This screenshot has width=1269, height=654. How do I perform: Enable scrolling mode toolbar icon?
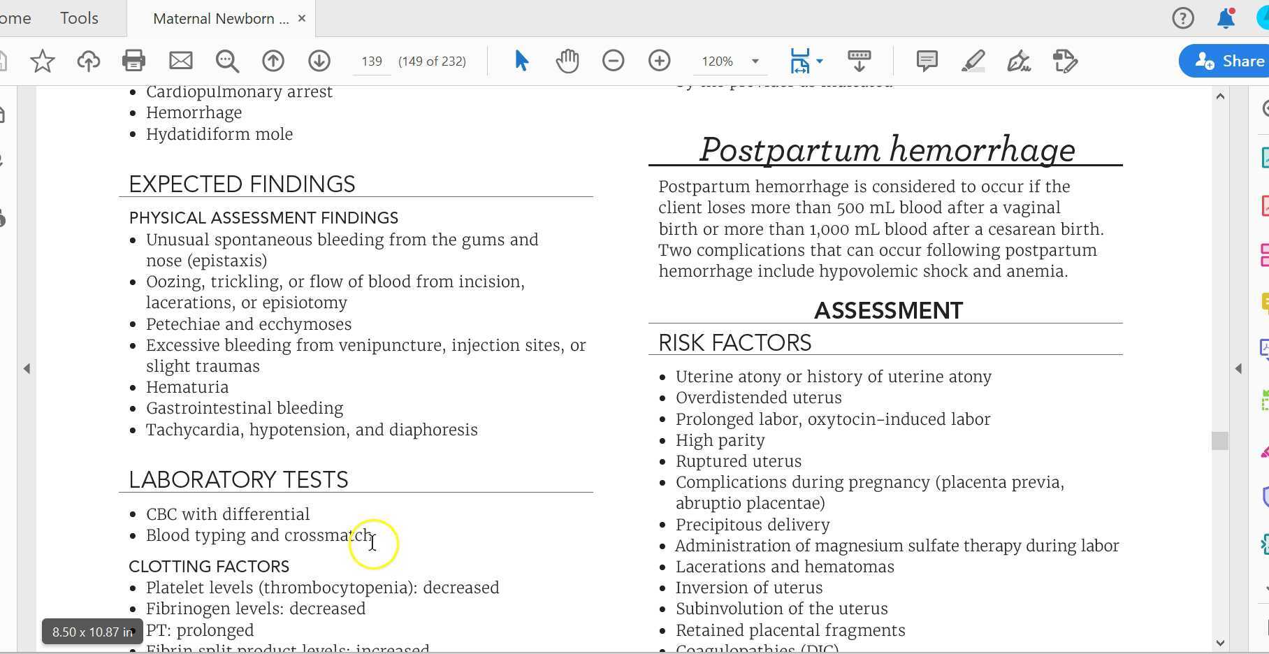(x=859, y=61)
